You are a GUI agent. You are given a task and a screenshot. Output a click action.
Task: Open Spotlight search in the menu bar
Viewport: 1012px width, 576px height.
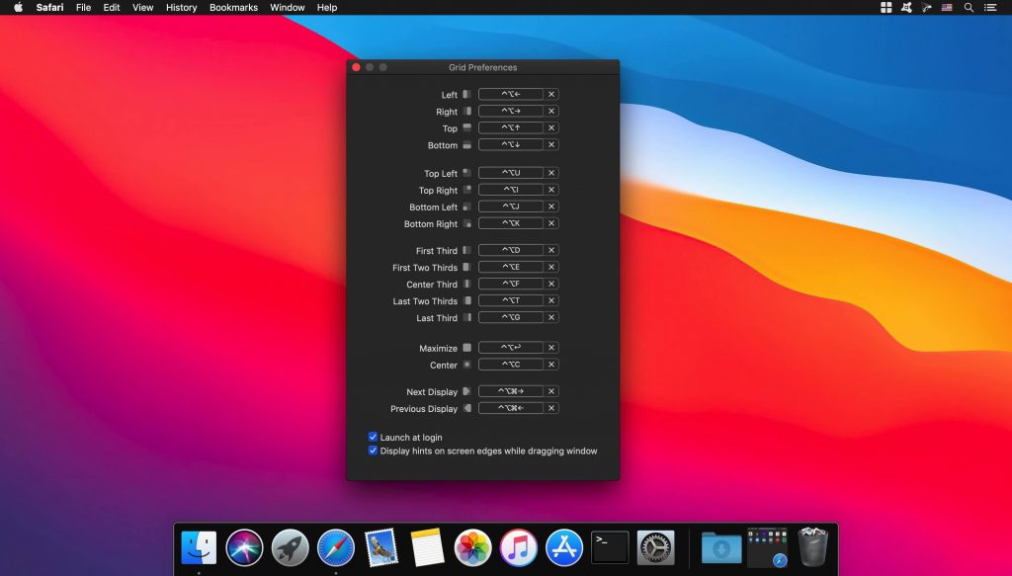969,7
